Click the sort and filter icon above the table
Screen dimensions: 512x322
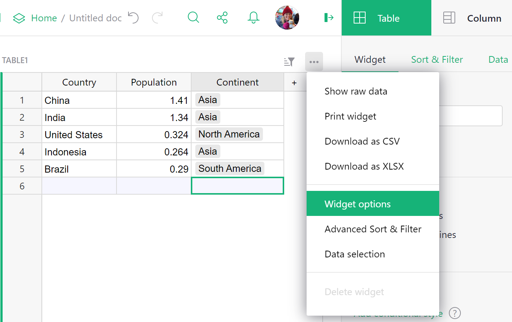coord(289,62)
